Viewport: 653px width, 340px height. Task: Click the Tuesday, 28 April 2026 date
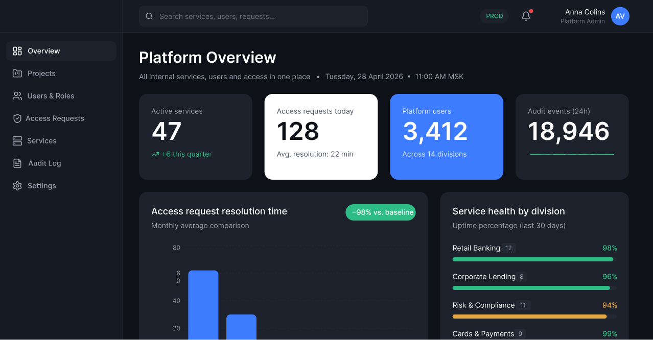pos(364,77)
